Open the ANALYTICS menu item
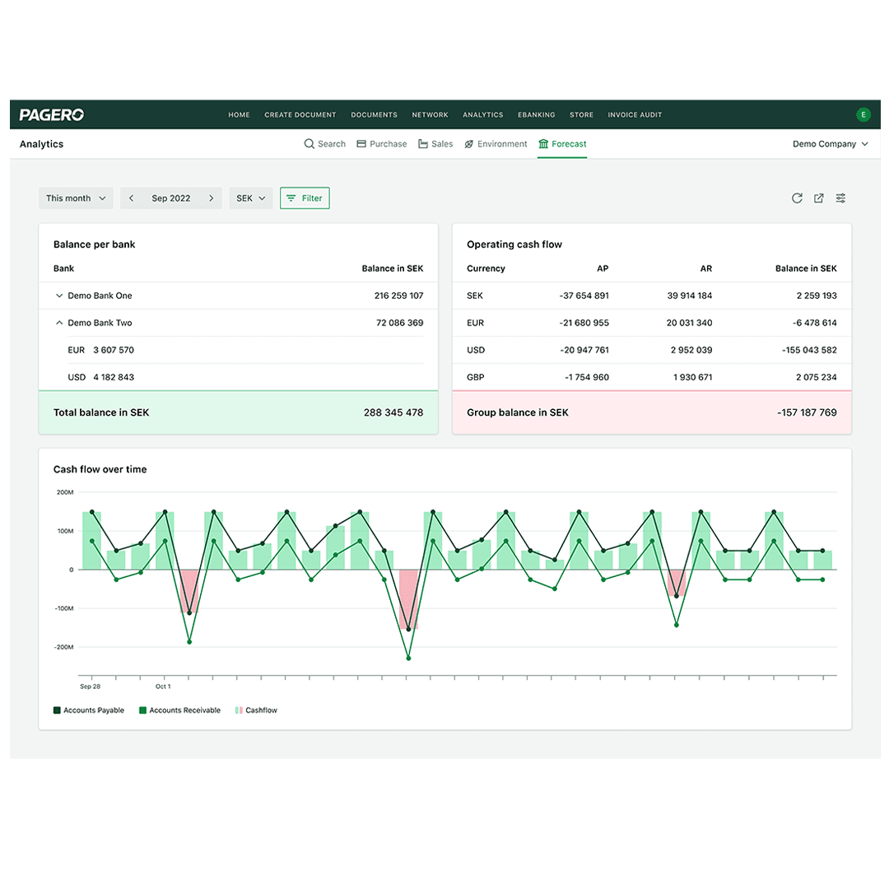 click(x=482, y=115)
